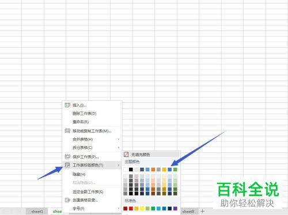Click the Move or Copy sheet (移动或复制工作表) icon
This screenshot has height=215, width=288.
pyautogui.click(x=67, y=131)
